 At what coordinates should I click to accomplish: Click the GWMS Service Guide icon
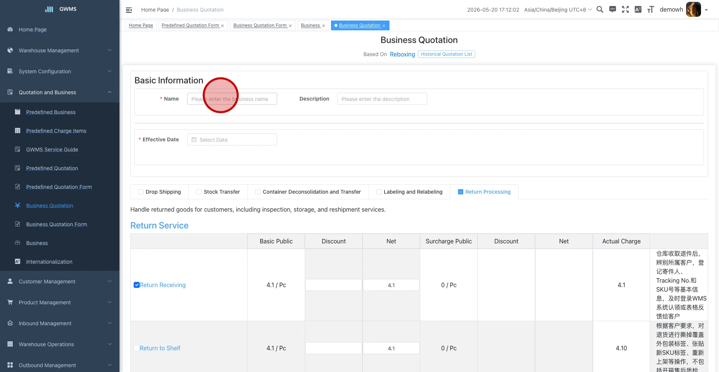pos(18,149)
